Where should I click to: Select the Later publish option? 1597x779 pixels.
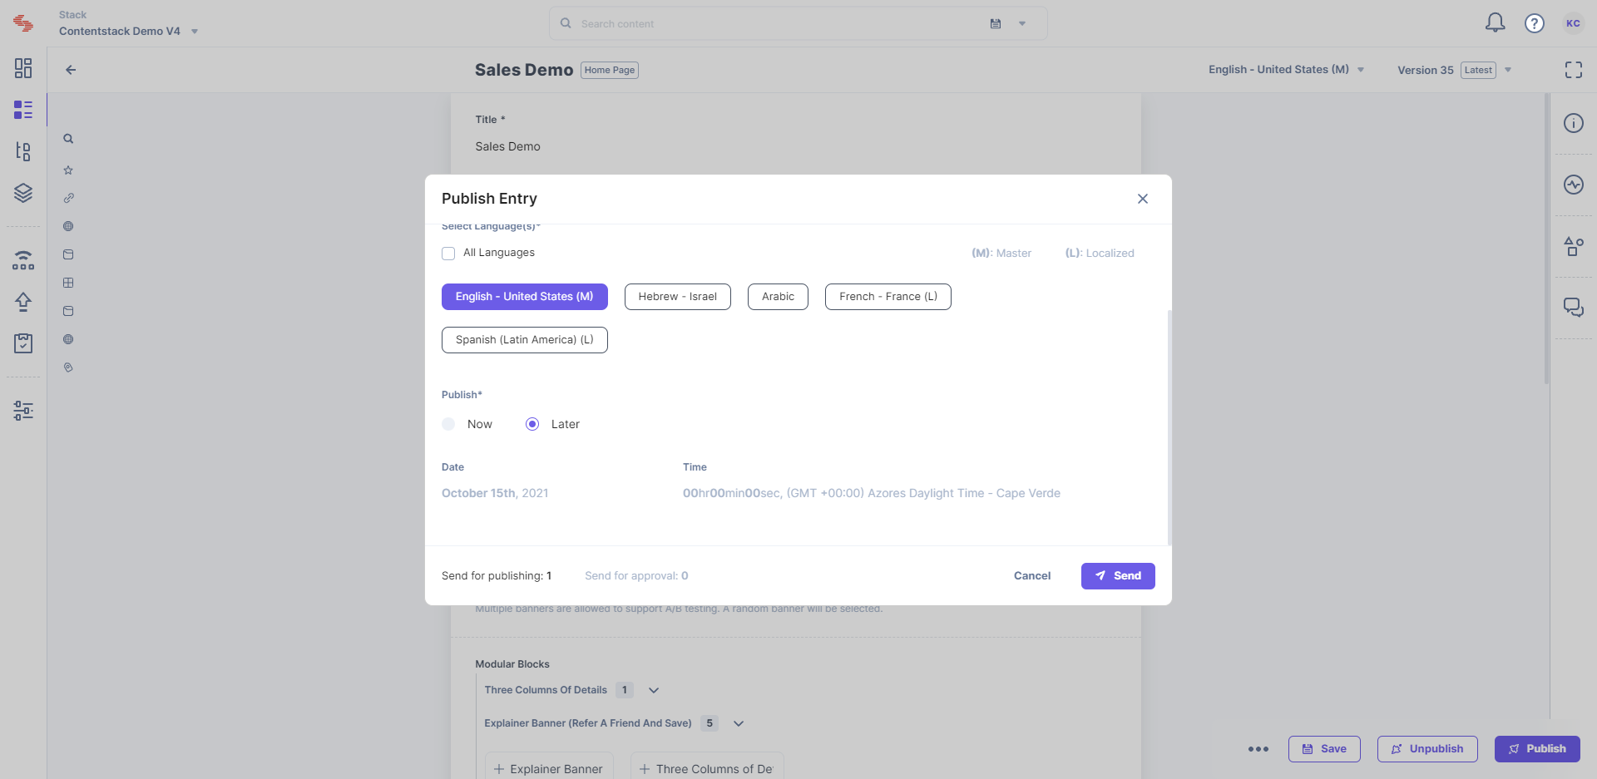point(532,424)
